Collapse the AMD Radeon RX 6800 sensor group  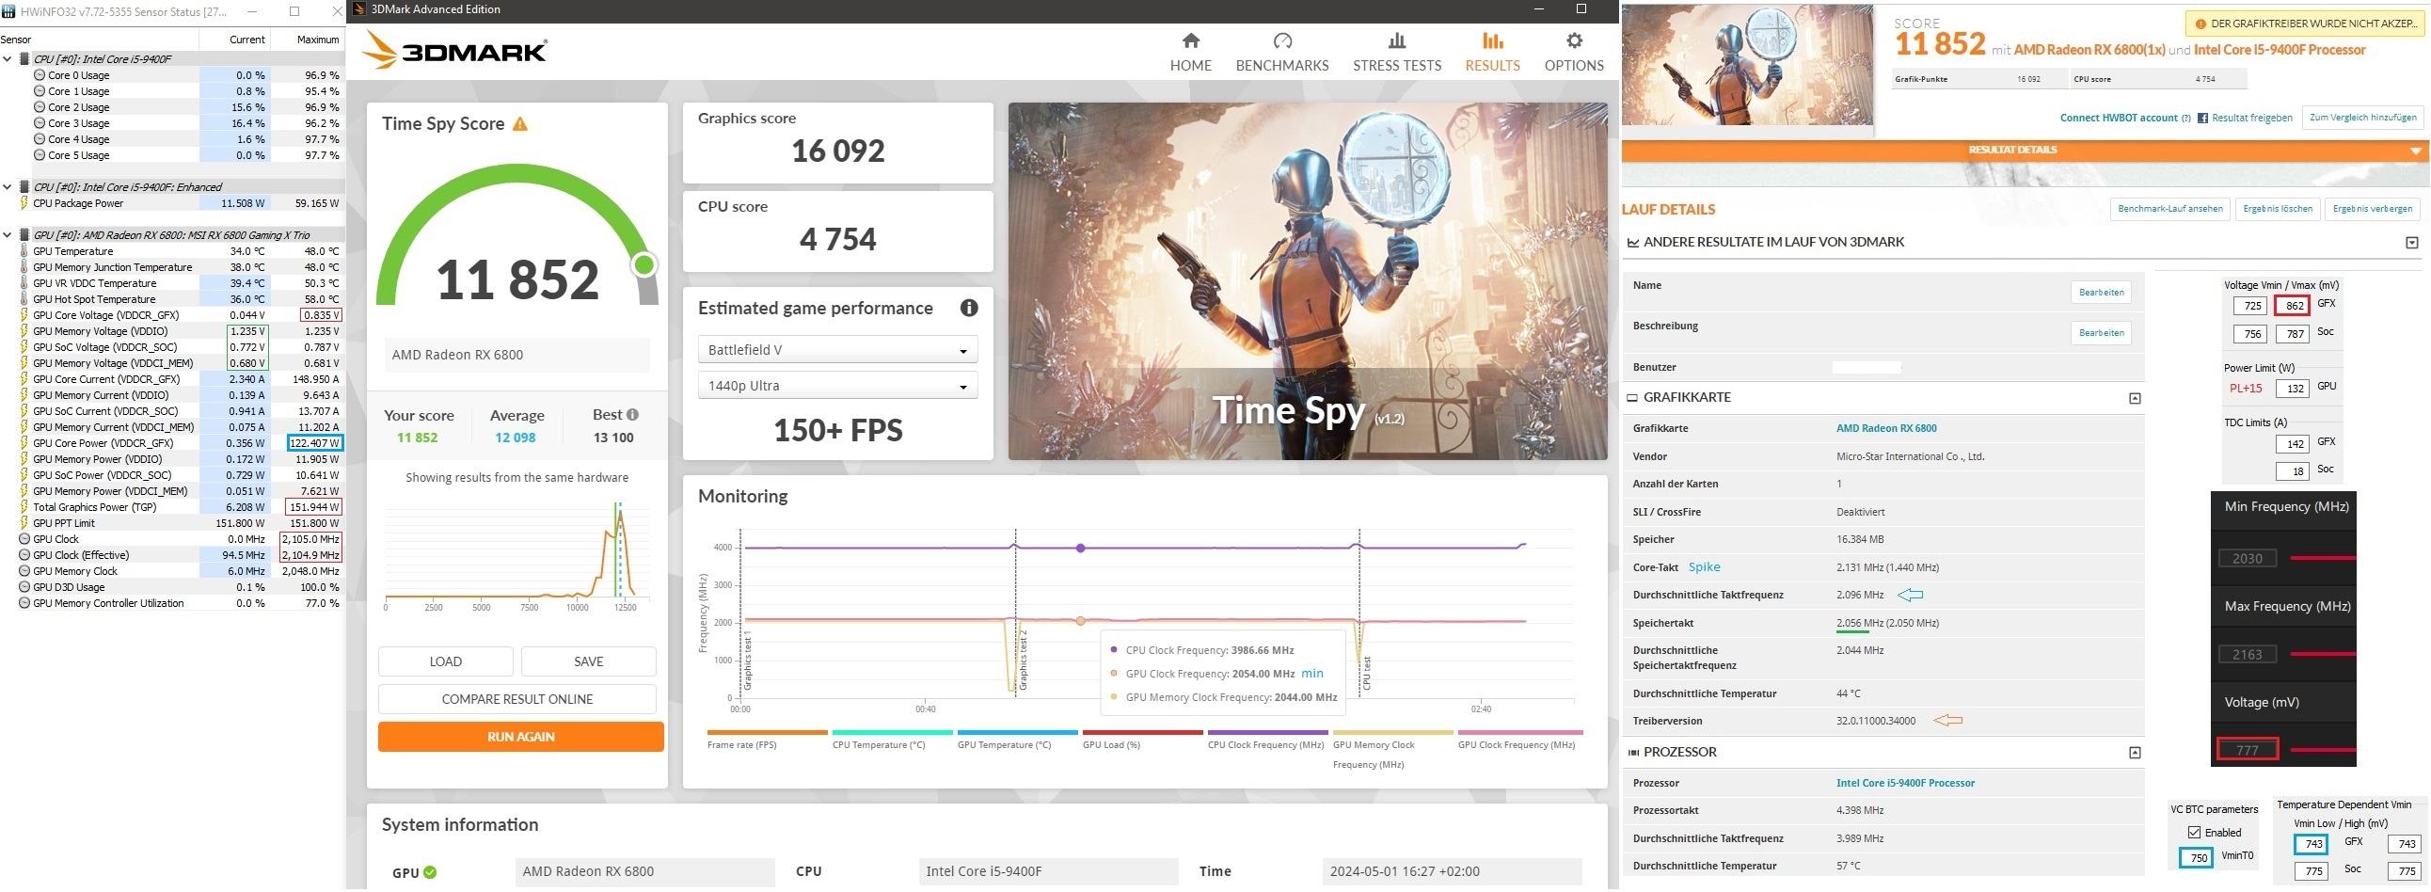click(x=8, y=235)
